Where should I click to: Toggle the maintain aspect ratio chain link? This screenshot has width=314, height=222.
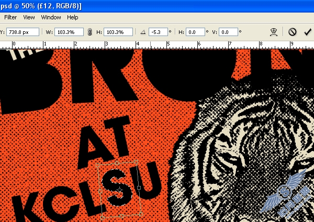pos(89,32)
